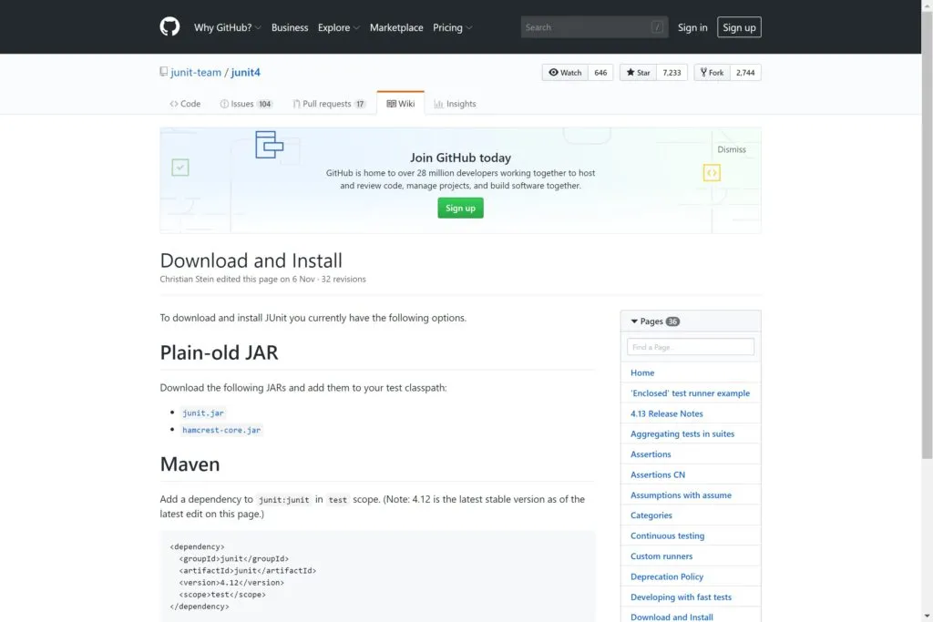Click the slash shortcut icon in search box
This screenshot has height=622, width=933.
[657, 27]
